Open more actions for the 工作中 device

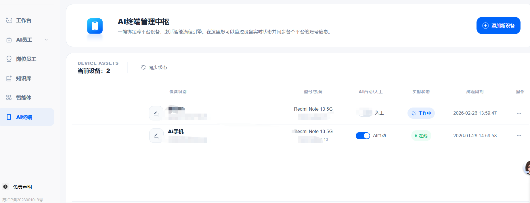[x=519, y=113]
